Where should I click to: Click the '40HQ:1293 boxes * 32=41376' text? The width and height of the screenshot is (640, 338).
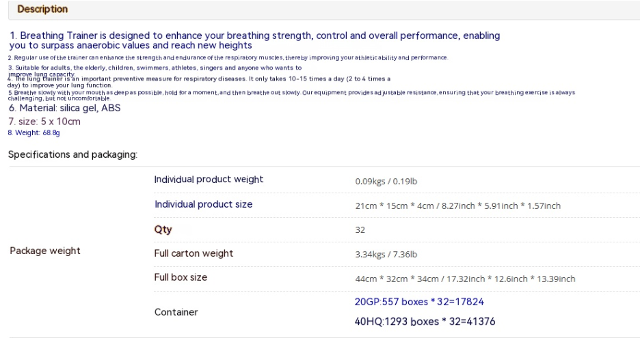(424, 322)
